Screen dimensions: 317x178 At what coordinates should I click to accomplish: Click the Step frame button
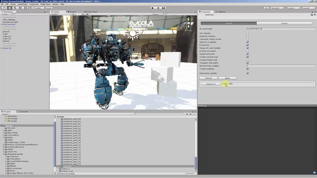coord(163,8)
